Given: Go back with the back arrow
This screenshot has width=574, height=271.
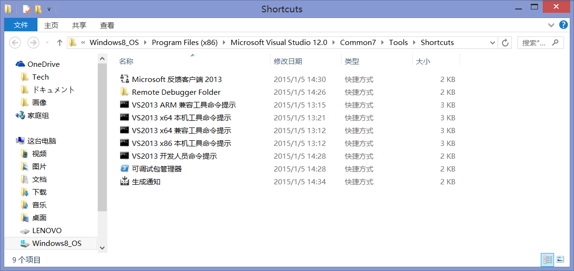Looking at the screenshot, I should tap(15, 43).
